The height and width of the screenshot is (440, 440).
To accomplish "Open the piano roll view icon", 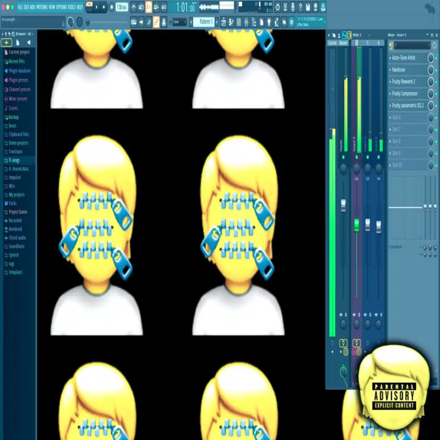I will [231, 22].
